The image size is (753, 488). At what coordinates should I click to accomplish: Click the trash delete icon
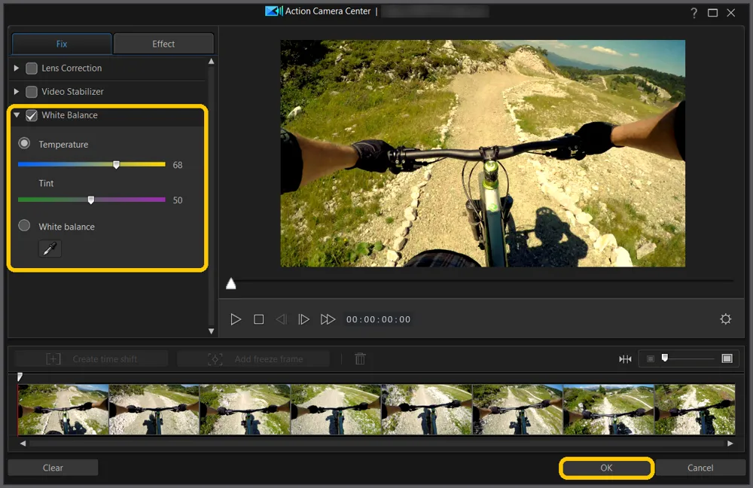coord(360,358)
